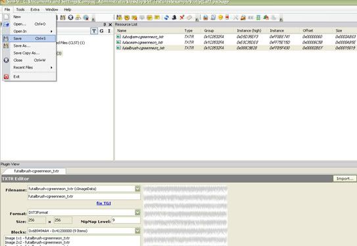Click the green and red plumbob toolbar icon

click(266, 18)
